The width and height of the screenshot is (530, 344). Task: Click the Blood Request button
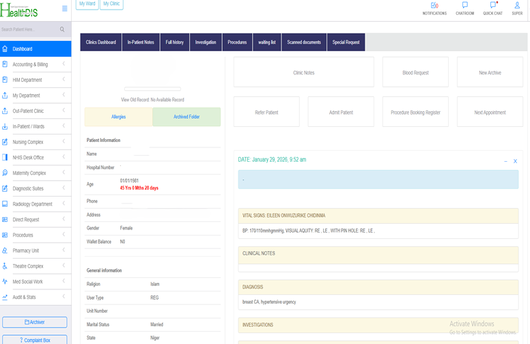tap(415, 72)
